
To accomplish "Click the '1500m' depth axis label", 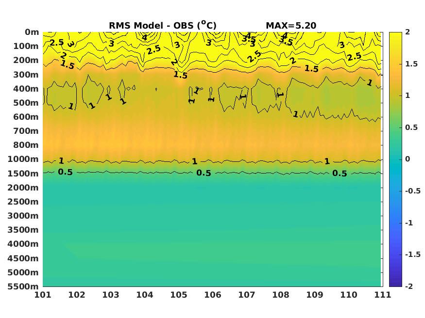I will (23, 174).
